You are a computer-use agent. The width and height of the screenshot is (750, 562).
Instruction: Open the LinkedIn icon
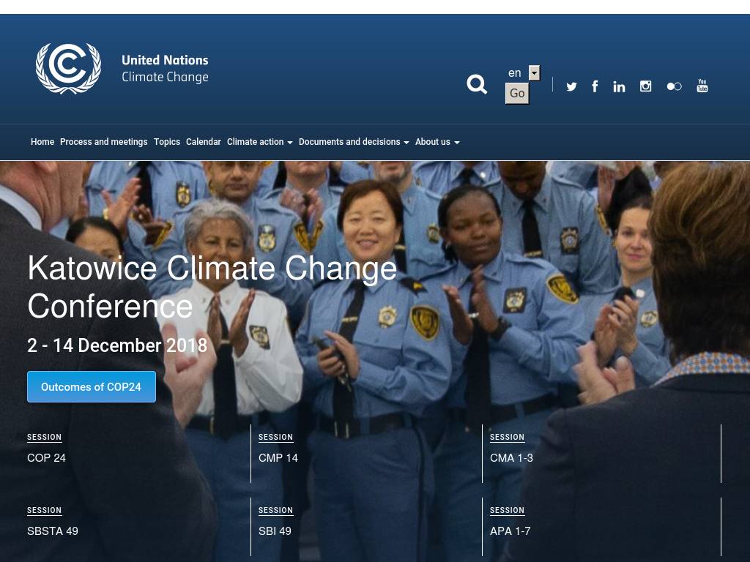[x=619, y=86]
